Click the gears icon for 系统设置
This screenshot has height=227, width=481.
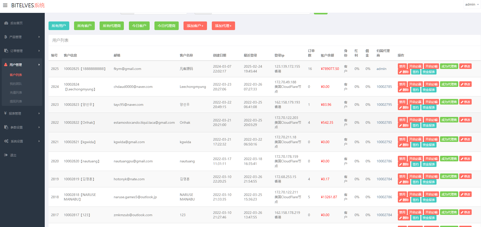point(6,141)
